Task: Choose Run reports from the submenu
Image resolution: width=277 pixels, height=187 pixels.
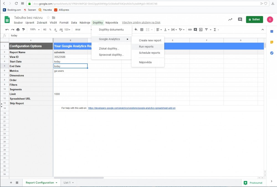Action: pos(146,47)
